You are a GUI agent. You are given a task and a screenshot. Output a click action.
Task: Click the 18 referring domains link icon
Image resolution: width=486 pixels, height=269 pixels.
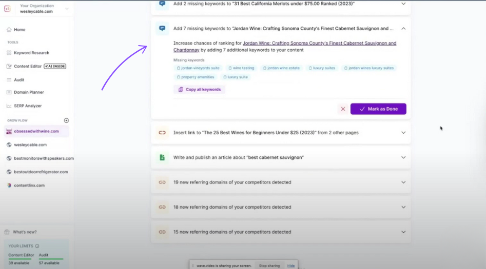[x=162, y=207]
